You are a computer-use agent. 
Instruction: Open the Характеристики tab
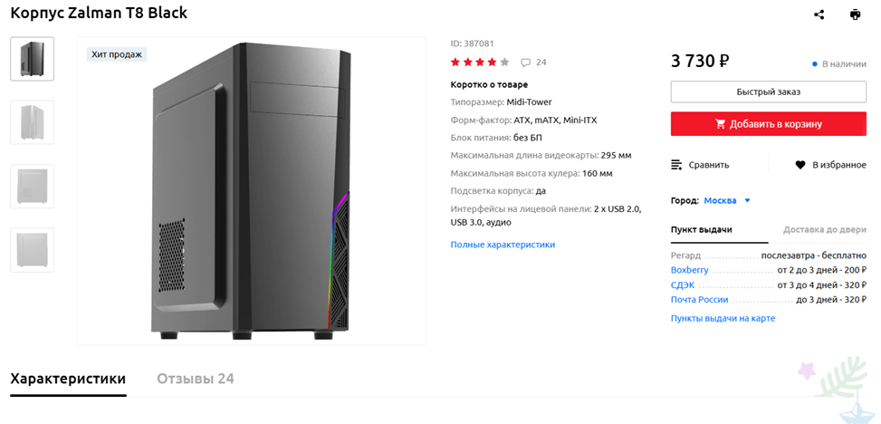(x=68, y=379)
